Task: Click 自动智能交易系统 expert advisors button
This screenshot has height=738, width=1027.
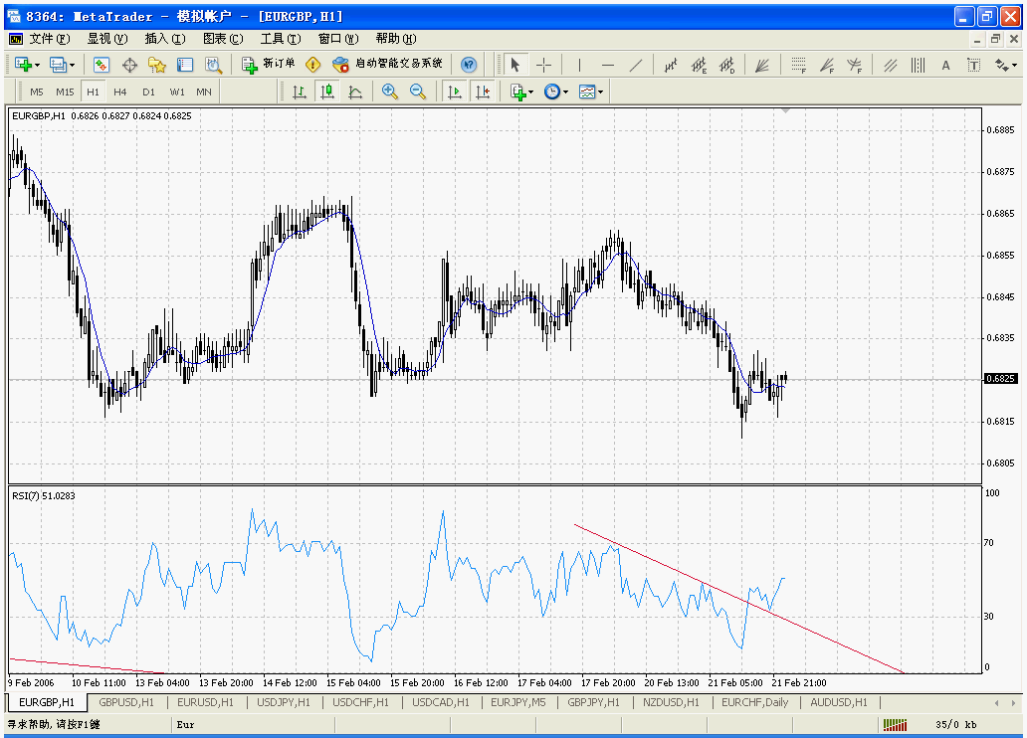Action: click(x=388, y=65)
